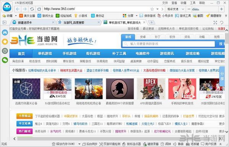Image resolution: width=229 pixels, height=147 pixels.
Task: Open favorites via the orange star sidebar icon
Action: [5, 42]
